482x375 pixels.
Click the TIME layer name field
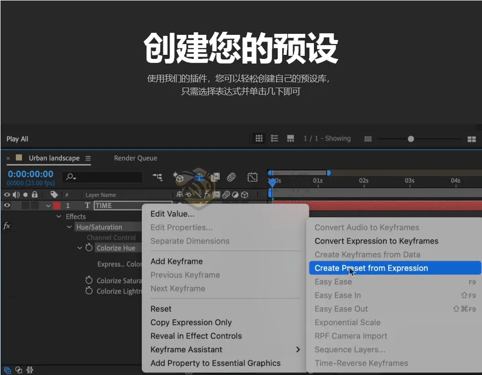133,206
